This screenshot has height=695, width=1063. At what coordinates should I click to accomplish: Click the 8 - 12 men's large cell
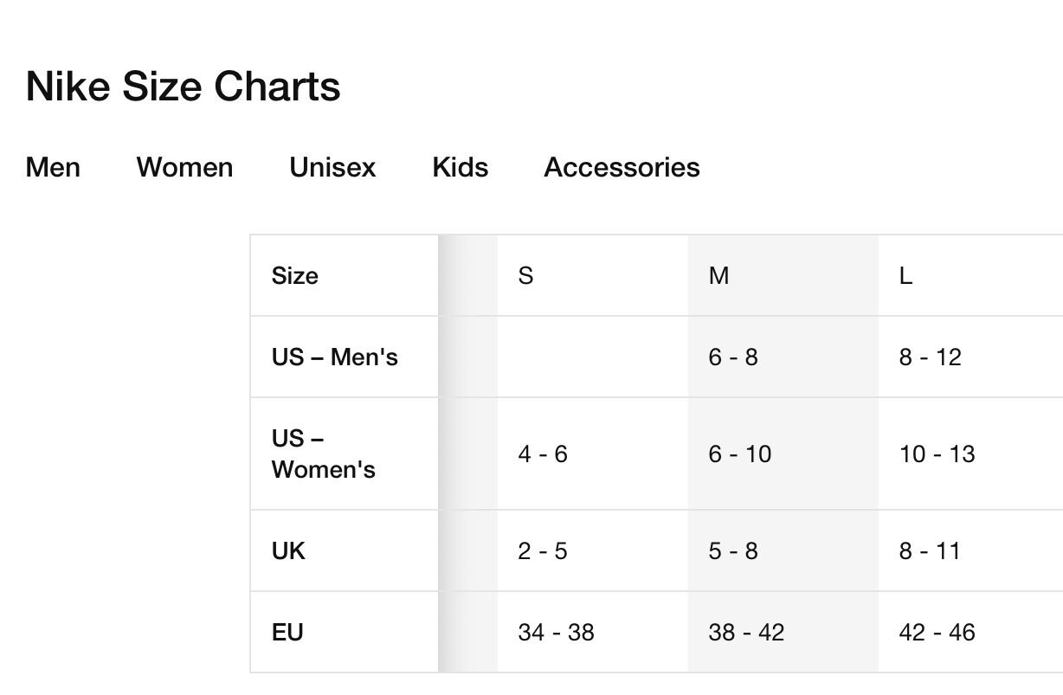point(930,357)
